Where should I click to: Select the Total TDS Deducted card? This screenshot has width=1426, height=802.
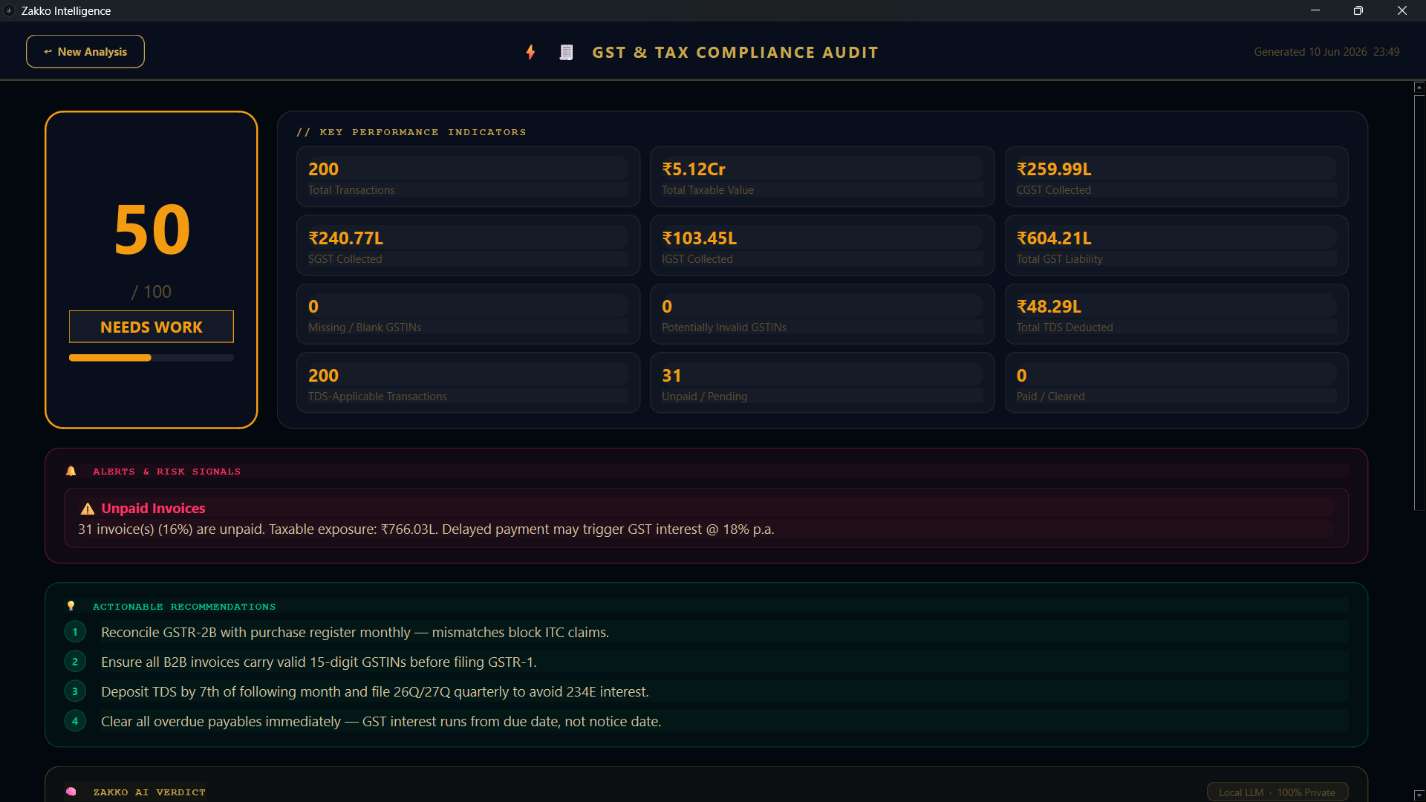tap(1176, 314)
